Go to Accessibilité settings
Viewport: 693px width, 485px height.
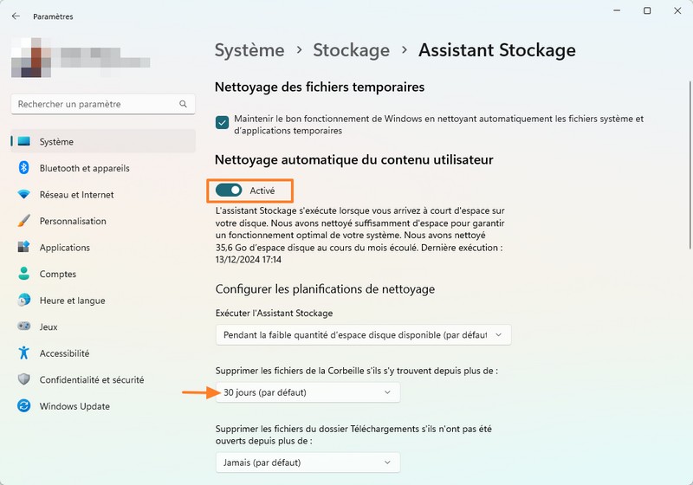click(x=64, y=353)
